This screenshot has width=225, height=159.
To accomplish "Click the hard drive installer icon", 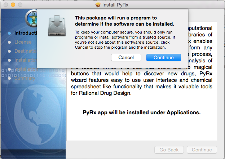I will coord(57,25).
